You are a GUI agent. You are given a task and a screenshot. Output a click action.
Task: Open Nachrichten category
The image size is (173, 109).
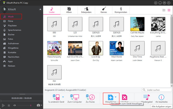[14, 57]
